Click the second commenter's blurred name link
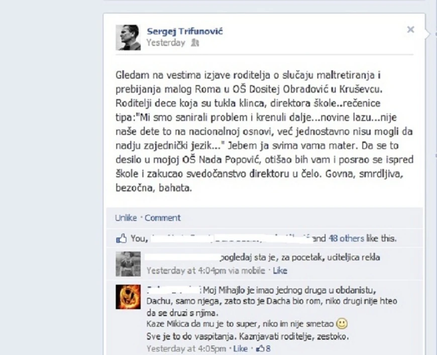 click(173, 290)
